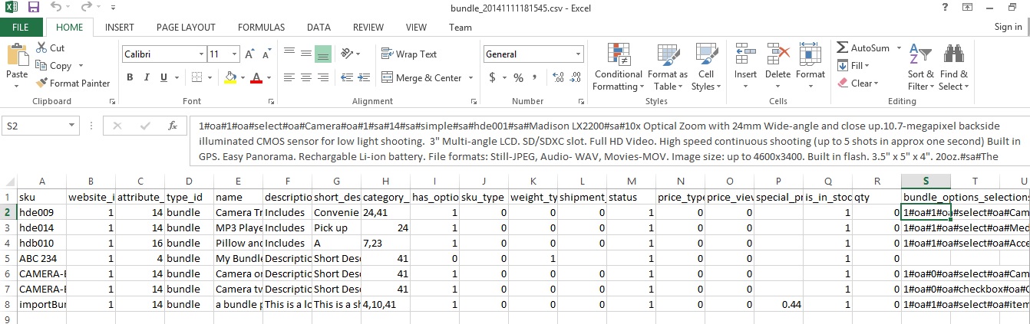Expand the Clear dropdown arrow
This screenshot has width=1030, height=324.
(877, 83)
